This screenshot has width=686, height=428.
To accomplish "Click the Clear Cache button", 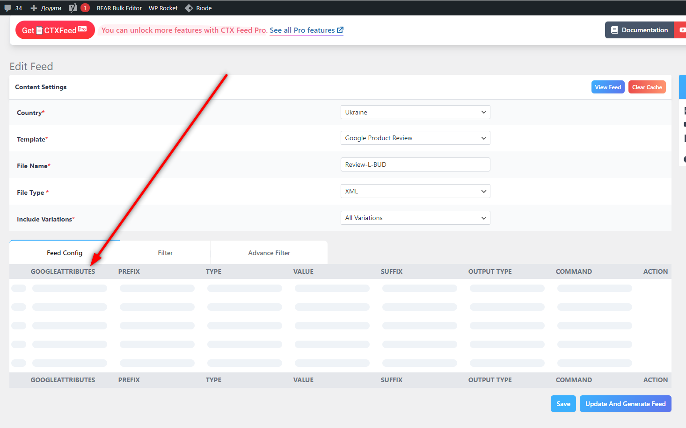I will click(647, 87).
